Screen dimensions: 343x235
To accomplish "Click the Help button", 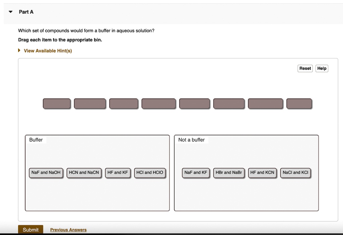I will [322, 68].
